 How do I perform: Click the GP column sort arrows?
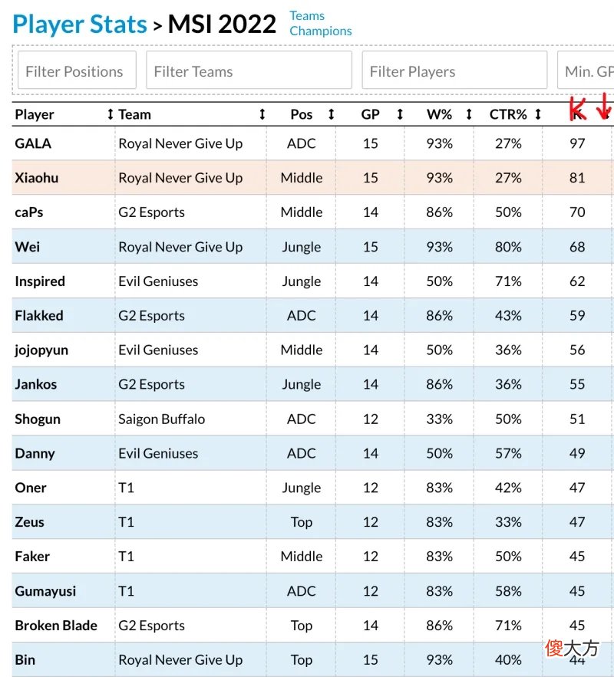pyautogui.click(x=400, y=114)
